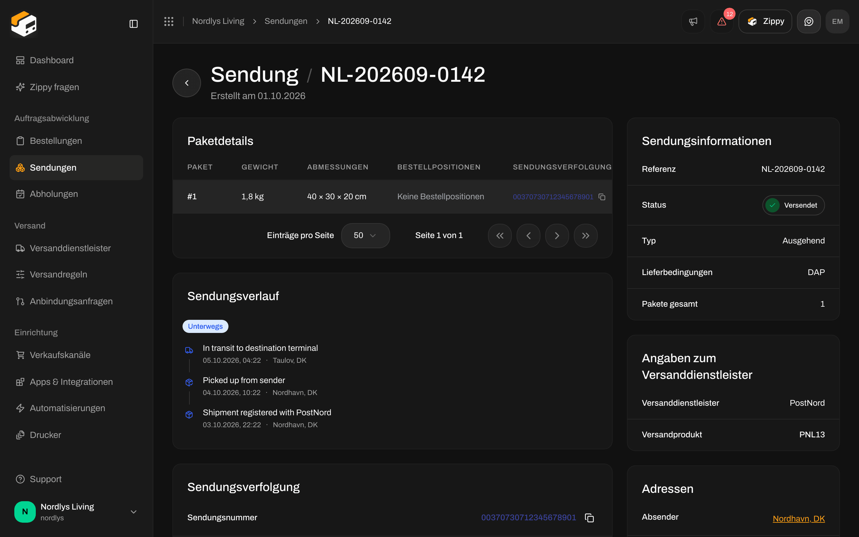This screenshot has width=859, height=537.
Task: Open the apps grid icon
Action: click(x=169, y=21)
